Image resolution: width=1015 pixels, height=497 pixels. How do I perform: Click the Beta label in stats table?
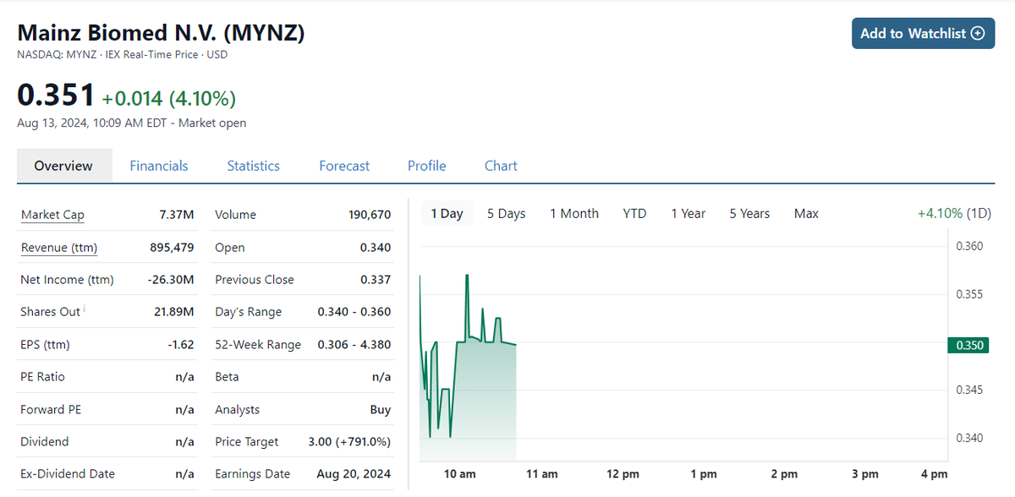(x=227, y=377)
